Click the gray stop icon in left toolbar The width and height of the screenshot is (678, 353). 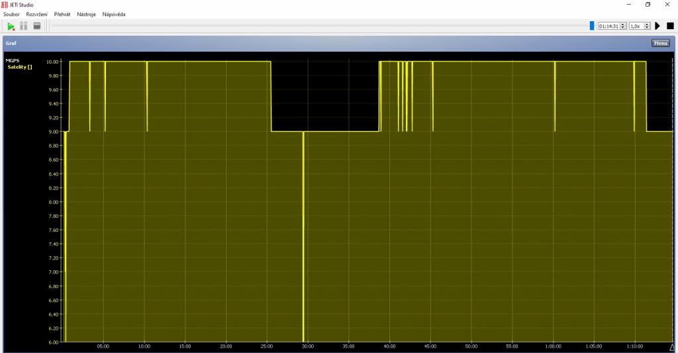click(x=37, y=26)
